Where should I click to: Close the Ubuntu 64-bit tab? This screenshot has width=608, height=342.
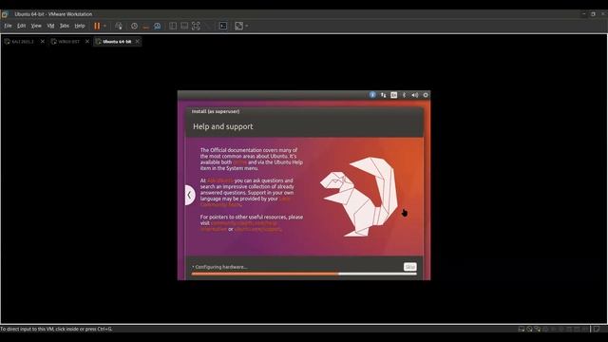(x=137, y=42)
